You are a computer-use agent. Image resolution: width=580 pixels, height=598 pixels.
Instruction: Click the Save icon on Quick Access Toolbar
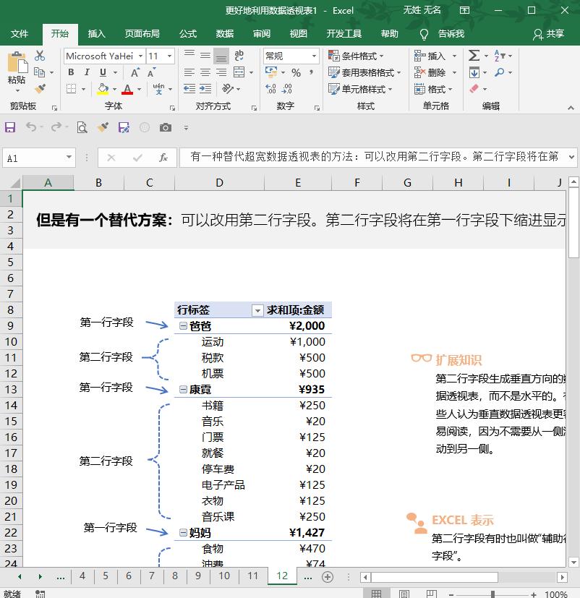click(9, 127)
